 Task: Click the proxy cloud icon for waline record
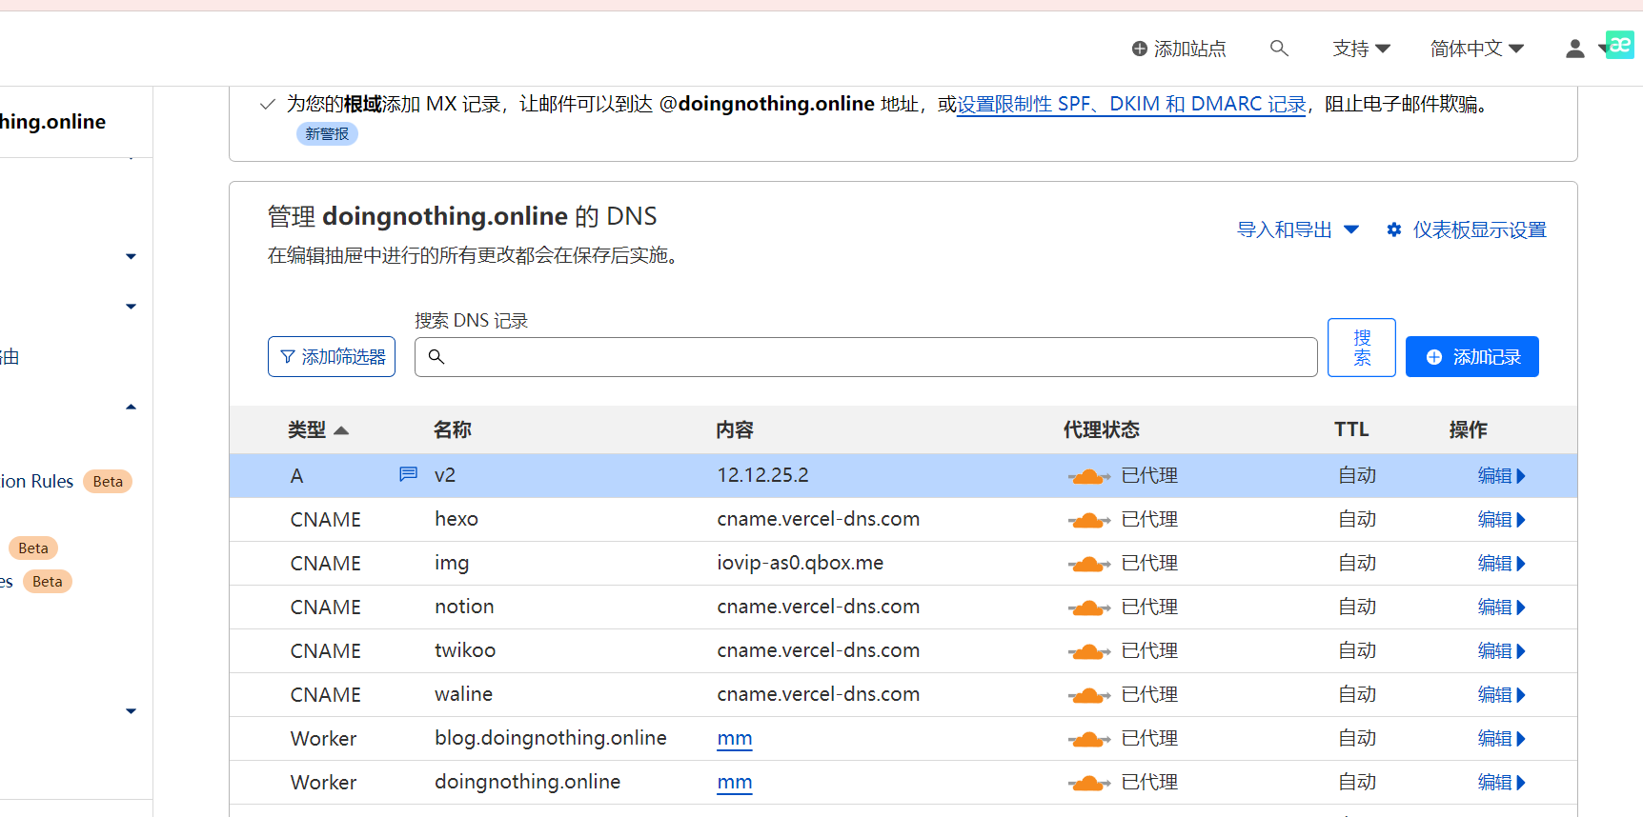(1088, 695)
